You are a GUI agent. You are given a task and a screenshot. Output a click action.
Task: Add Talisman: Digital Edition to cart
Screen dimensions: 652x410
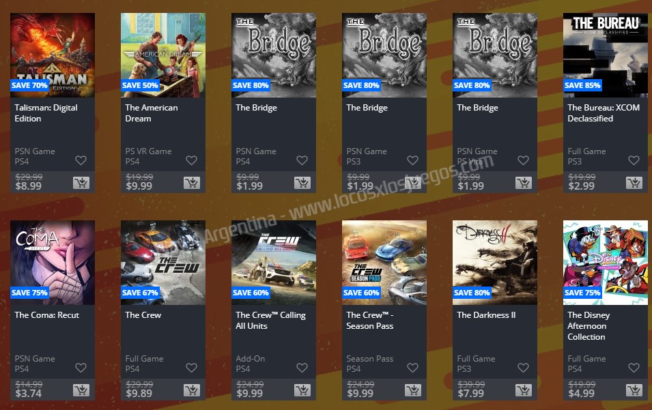tap(81, 183)
